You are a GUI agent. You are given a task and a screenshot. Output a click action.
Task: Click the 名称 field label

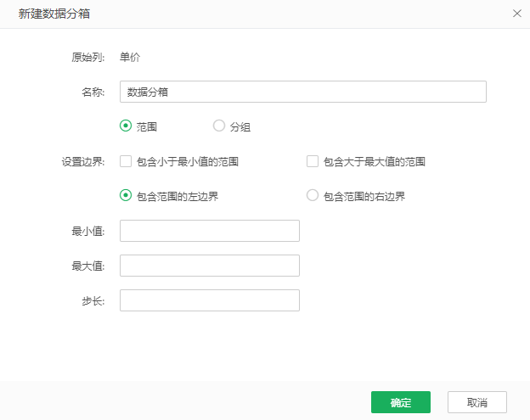pos(93,92)
